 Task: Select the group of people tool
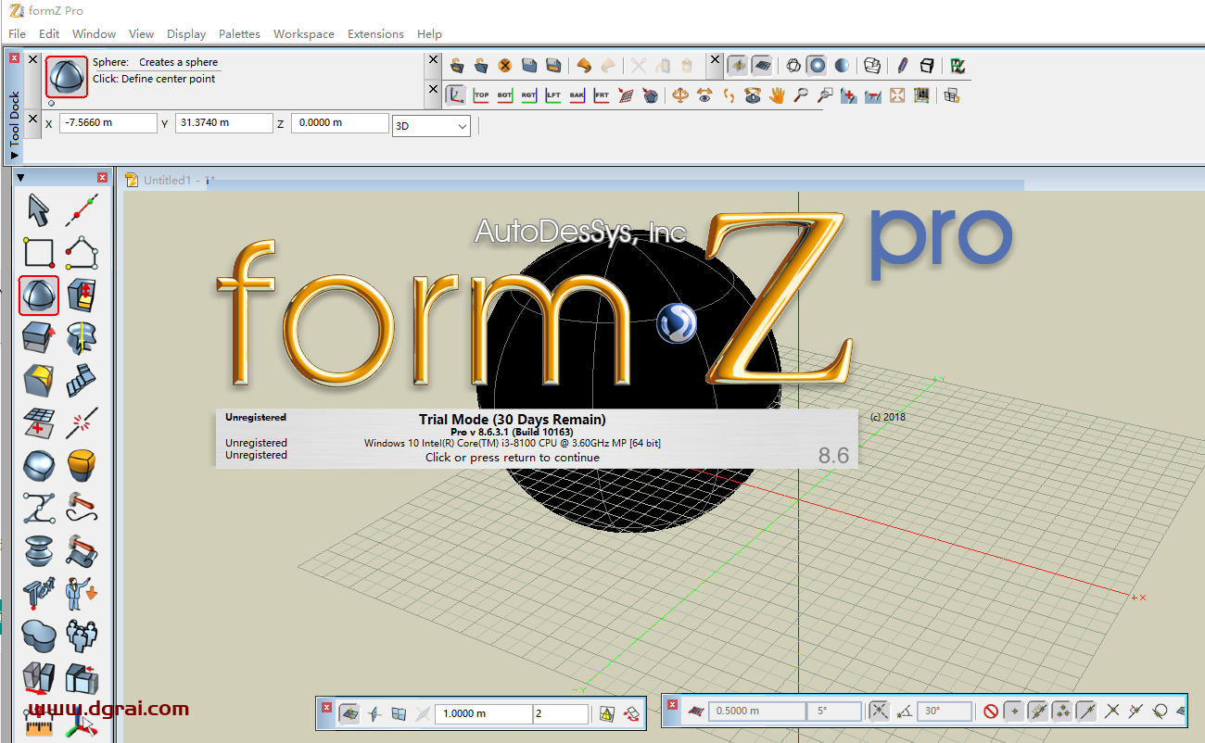point(82,636)
